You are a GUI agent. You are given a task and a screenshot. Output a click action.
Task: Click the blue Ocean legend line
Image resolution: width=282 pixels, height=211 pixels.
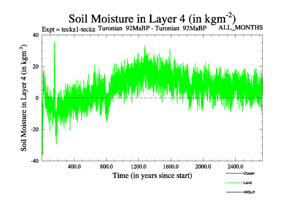pyautogui.click(x=234, y=174)
